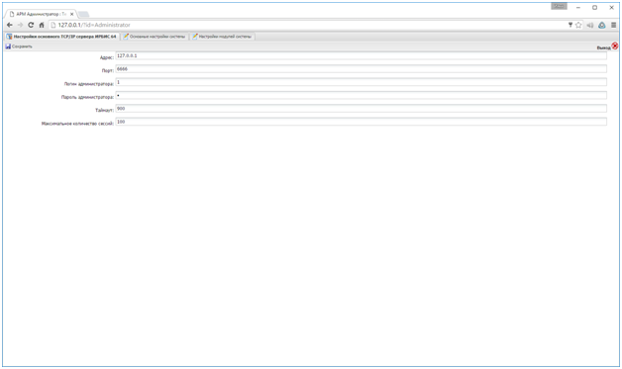Image resolution: width=622 pixels, height=369 pixels.
Task: Click the browser address bar URL
Action: pyautogui.click(x=94, y=25)
